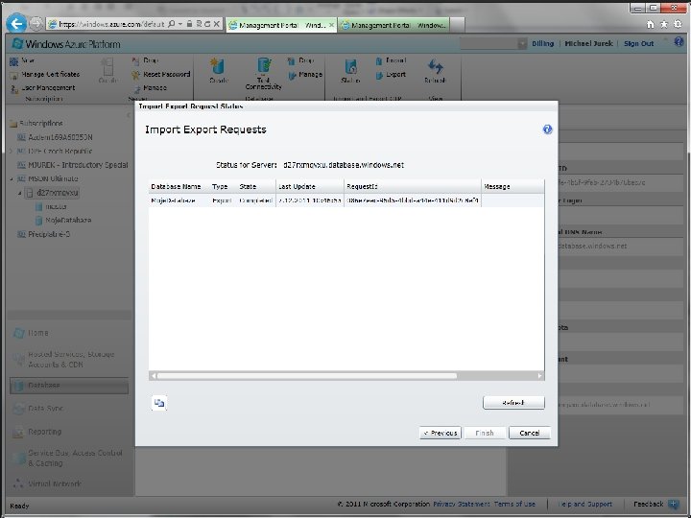Select the d27rxmovxu server in tree
This screenshot has width=691, height=518.
pos(53,193)
